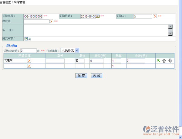Click the 型号 column header

coord(60,56)
